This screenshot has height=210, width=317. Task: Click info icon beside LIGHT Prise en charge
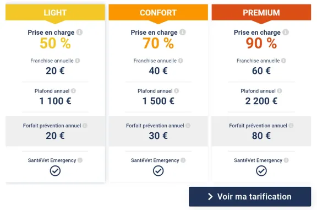79,32
